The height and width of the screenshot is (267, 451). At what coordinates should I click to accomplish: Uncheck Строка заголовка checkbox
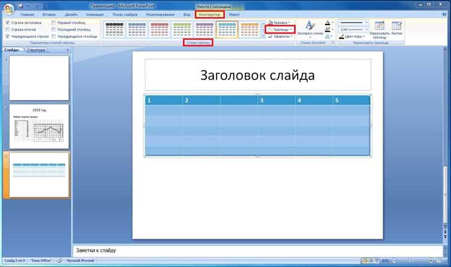(8, 22)
